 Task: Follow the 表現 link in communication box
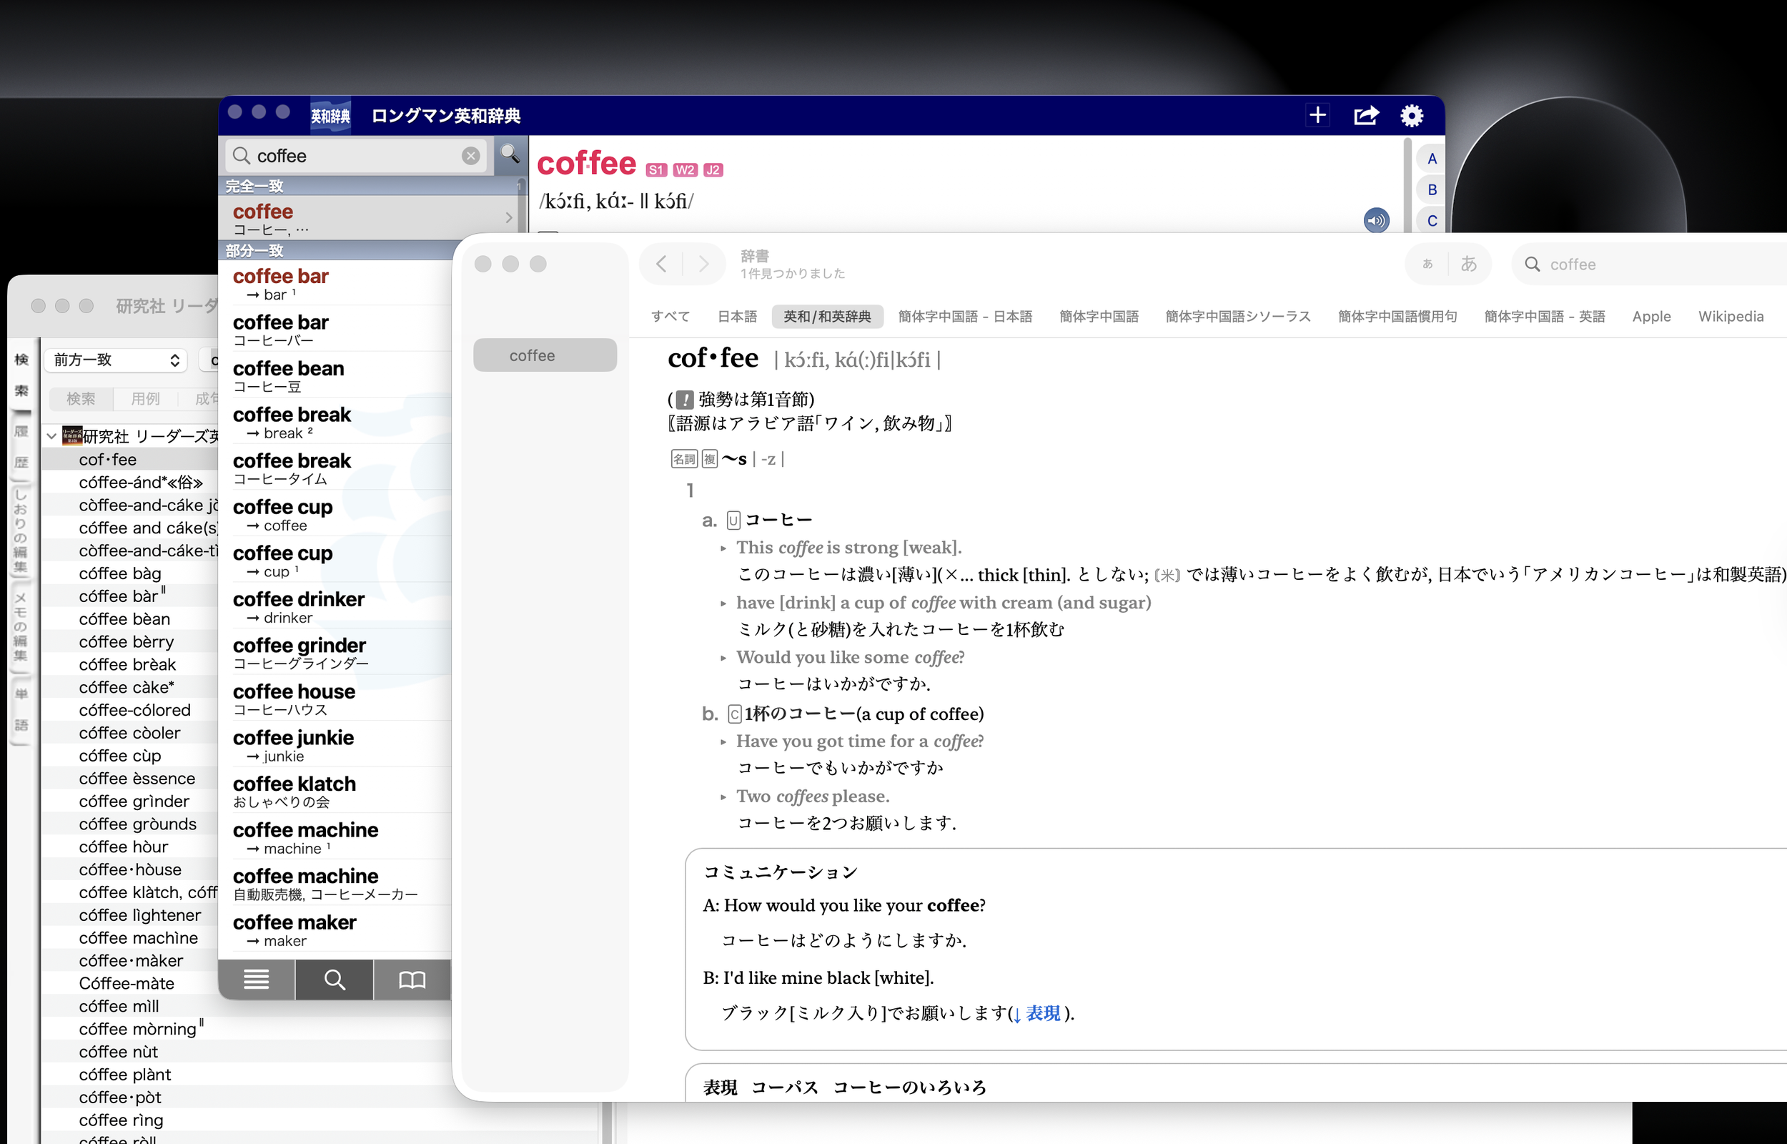point(1041,1013)
